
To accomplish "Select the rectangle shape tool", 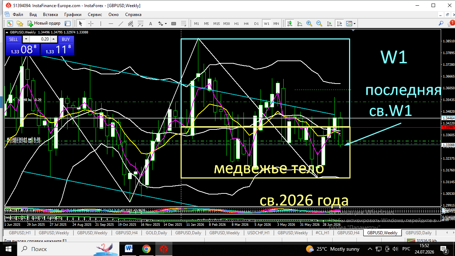I will point(174,23).
